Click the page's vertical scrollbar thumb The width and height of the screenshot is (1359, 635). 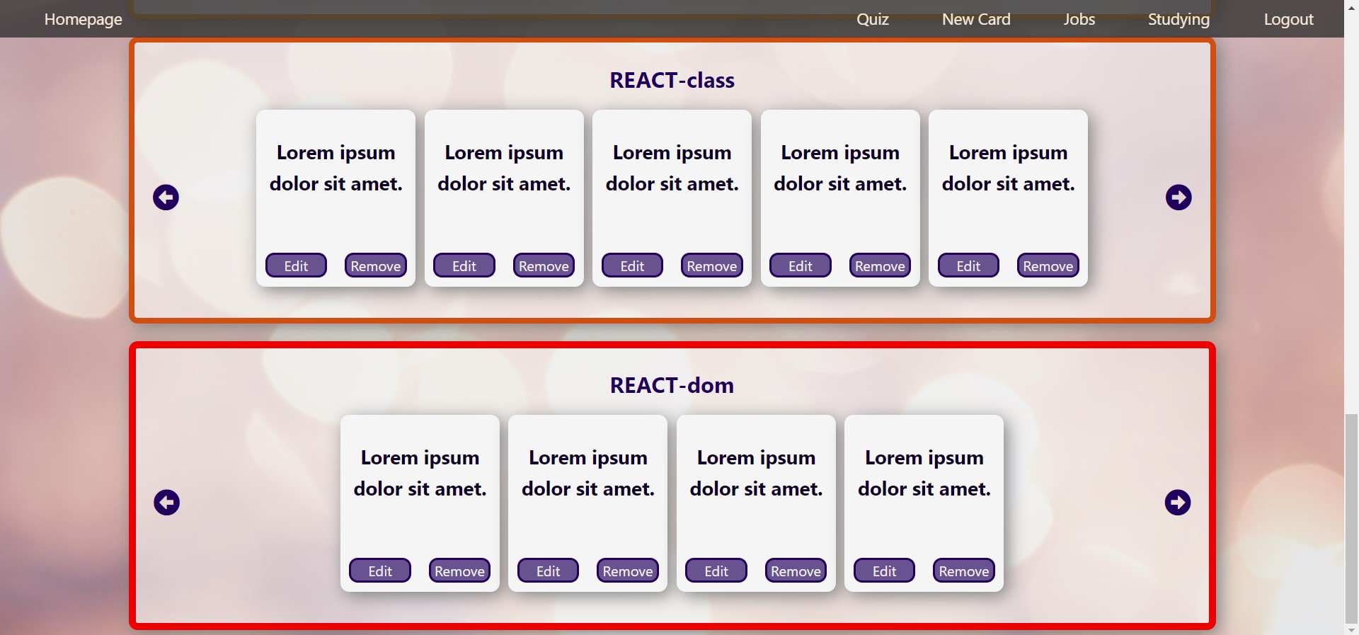tap(1351, 517)
